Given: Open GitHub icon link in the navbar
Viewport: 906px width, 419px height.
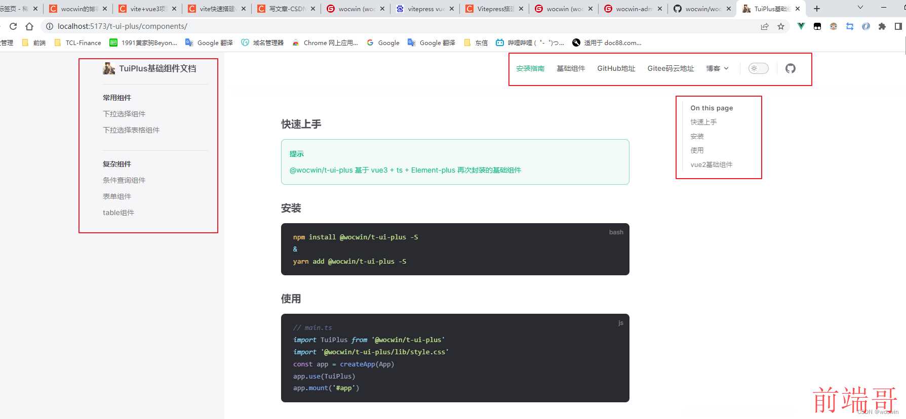Looking at the screenshot, I should (791, 68).
